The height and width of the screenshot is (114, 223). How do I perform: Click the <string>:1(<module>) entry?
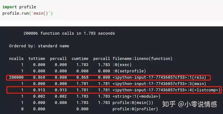pyautogui.click(x=136, y=96)
